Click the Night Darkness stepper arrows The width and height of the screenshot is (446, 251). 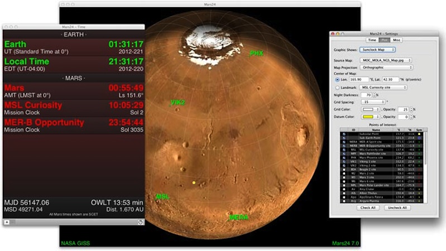point(375,95)
